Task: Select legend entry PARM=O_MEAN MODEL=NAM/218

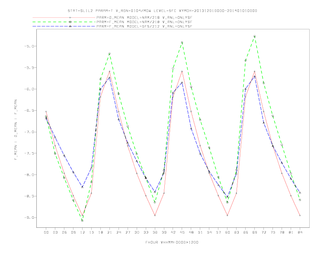Action: [144, 17]
